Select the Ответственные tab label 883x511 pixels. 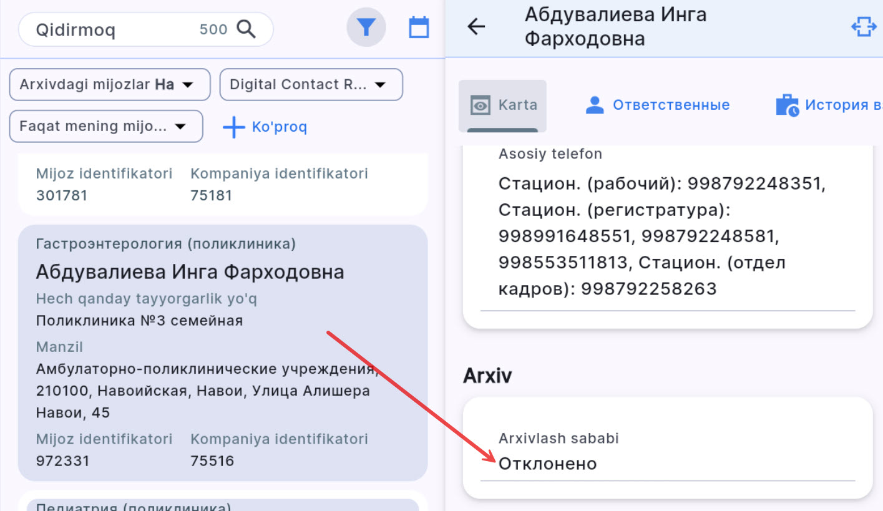[x=671, y=105]
